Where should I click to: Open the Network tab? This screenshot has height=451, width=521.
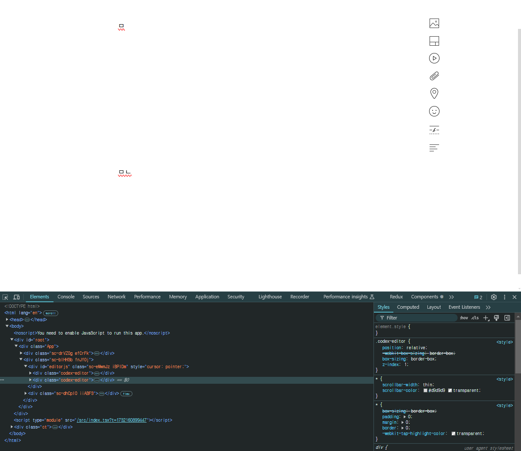(116, 297)
